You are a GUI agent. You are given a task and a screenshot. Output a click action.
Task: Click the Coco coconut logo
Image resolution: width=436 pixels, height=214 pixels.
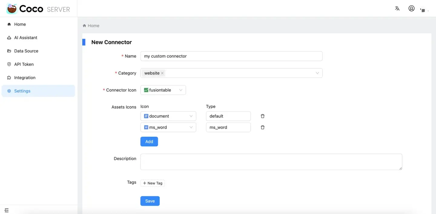tap(11, 8)
